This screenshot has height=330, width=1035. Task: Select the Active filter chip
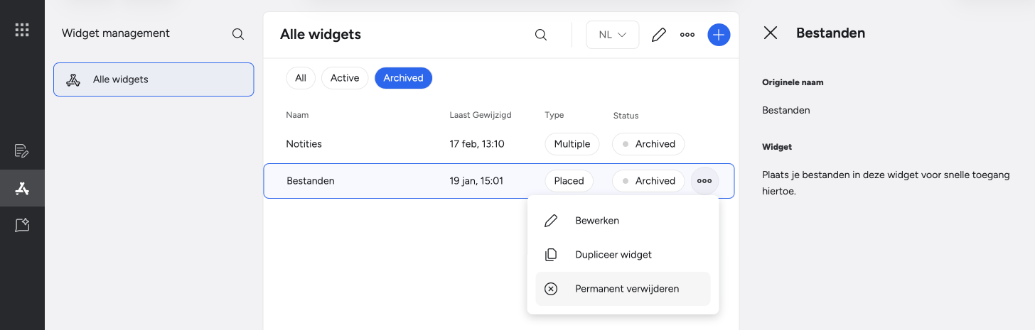click(x=345, y=78)
